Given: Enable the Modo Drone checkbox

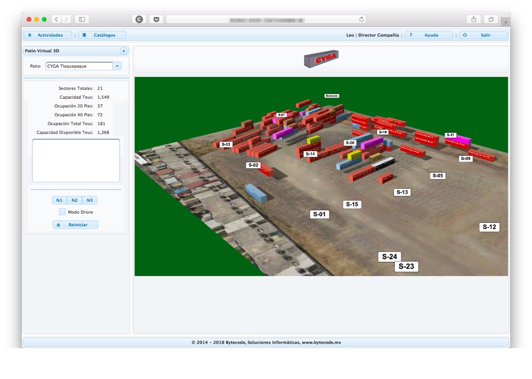Looking at the screenshot, I should (x=62, y=212).
